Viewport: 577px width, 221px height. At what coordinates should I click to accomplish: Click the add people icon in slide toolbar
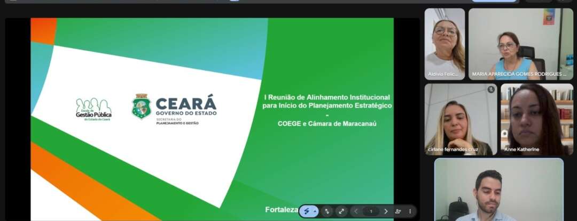tap(398, 211)
